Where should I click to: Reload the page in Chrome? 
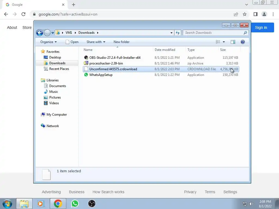[x=23, y=14]
